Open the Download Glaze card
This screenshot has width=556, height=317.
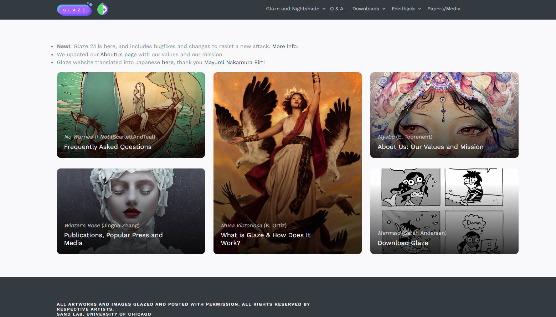[x=444, y=211]
